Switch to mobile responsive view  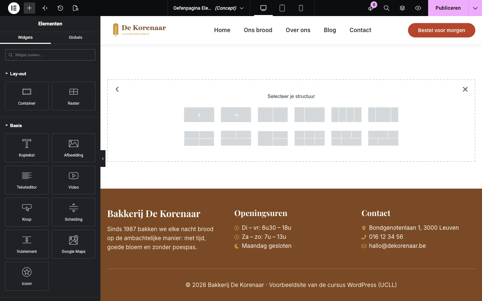click(x=301, y=8)
